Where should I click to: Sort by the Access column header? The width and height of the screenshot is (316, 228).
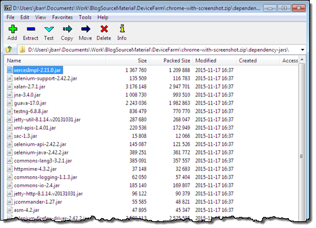289,61
